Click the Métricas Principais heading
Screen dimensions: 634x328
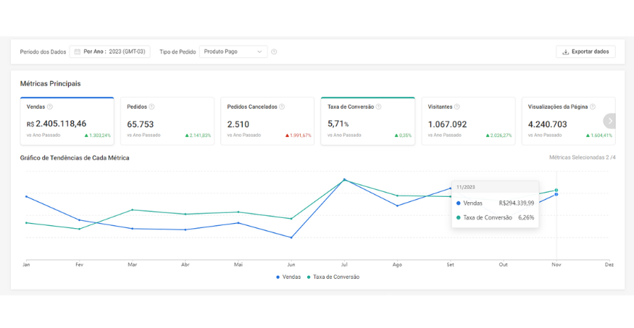click(x=51, y=83)
